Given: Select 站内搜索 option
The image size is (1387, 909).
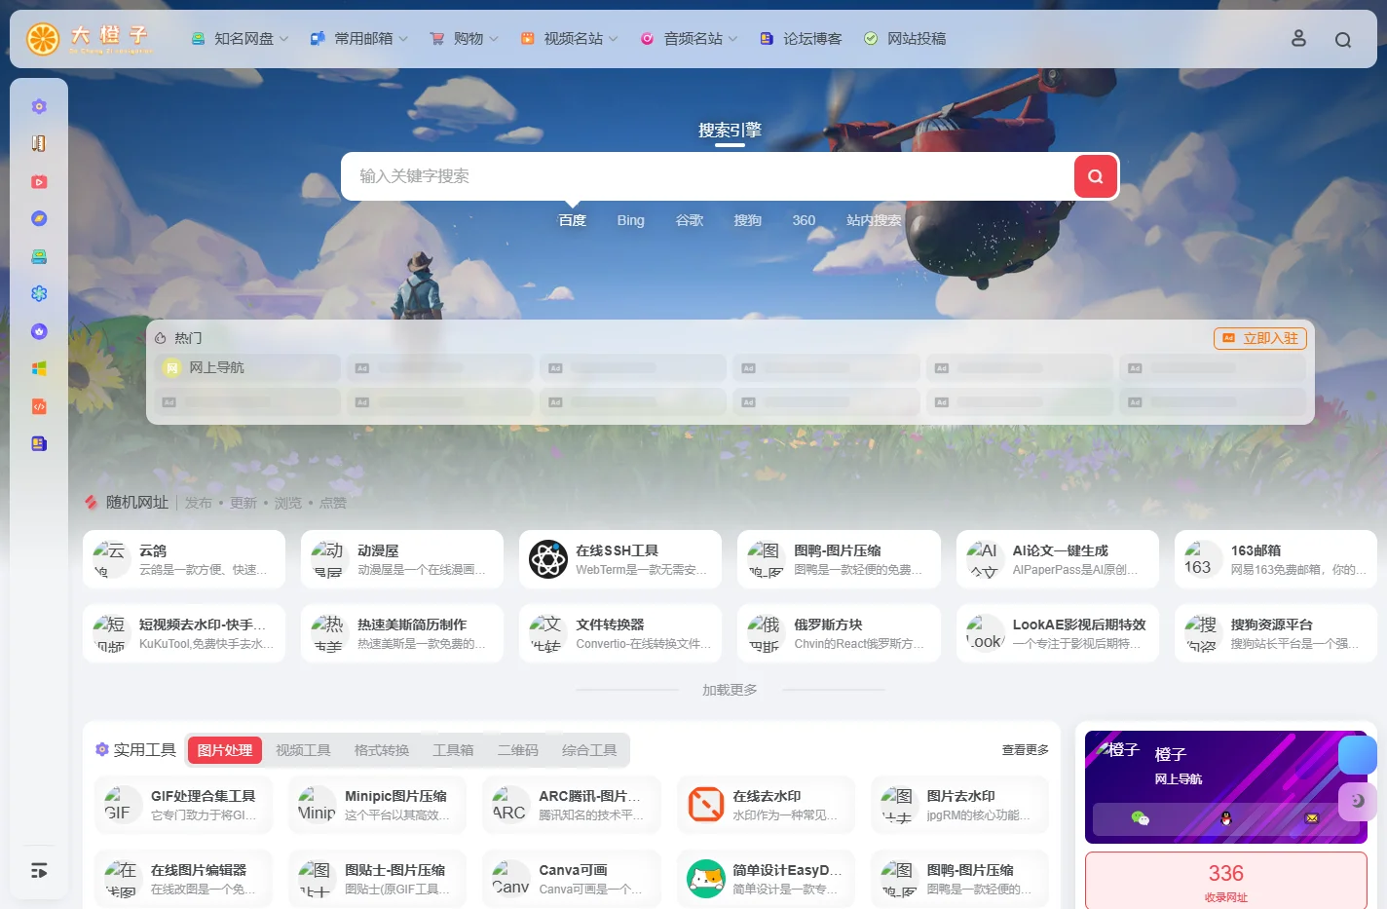Looking at the screenshot, I should [875, 220].
